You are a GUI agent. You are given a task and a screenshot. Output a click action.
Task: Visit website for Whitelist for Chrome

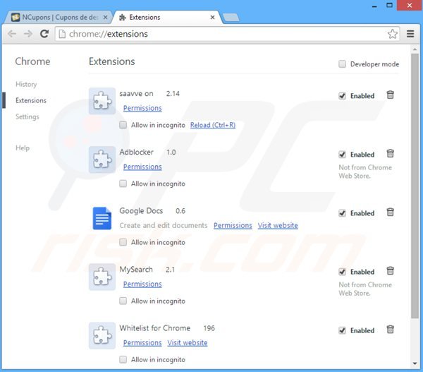pos(188,342)
